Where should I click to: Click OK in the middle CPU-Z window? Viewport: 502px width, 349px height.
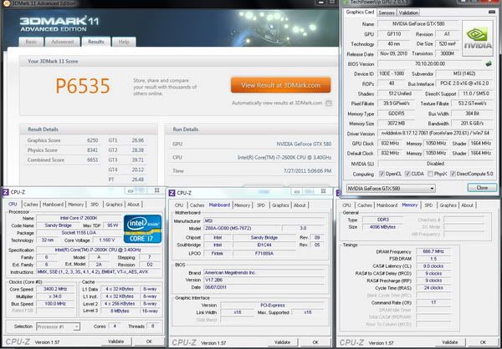(315, 342)
